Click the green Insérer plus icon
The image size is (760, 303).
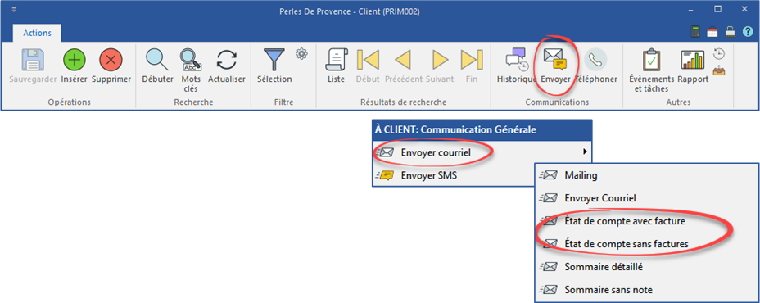pyautogui.click(x=75, y=60)
